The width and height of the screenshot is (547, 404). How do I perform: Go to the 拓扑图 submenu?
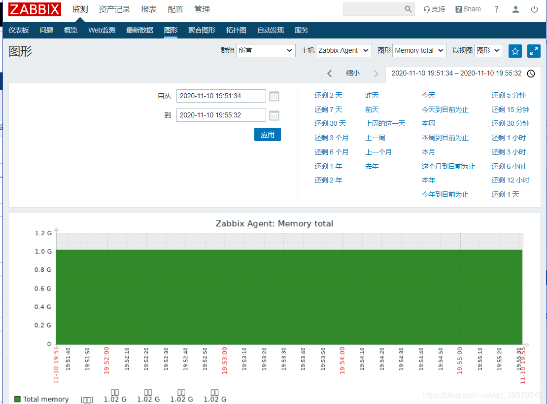pos(236,31)
